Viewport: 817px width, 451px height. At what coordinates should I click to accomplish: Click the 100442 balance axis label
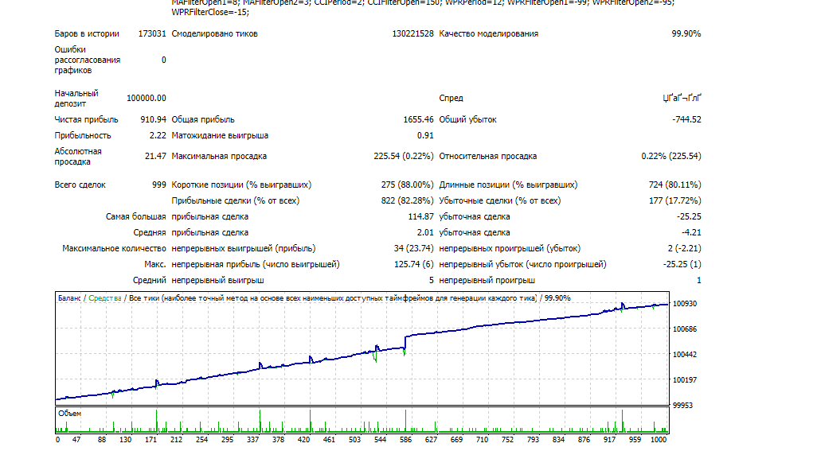[x=685, y=355]
